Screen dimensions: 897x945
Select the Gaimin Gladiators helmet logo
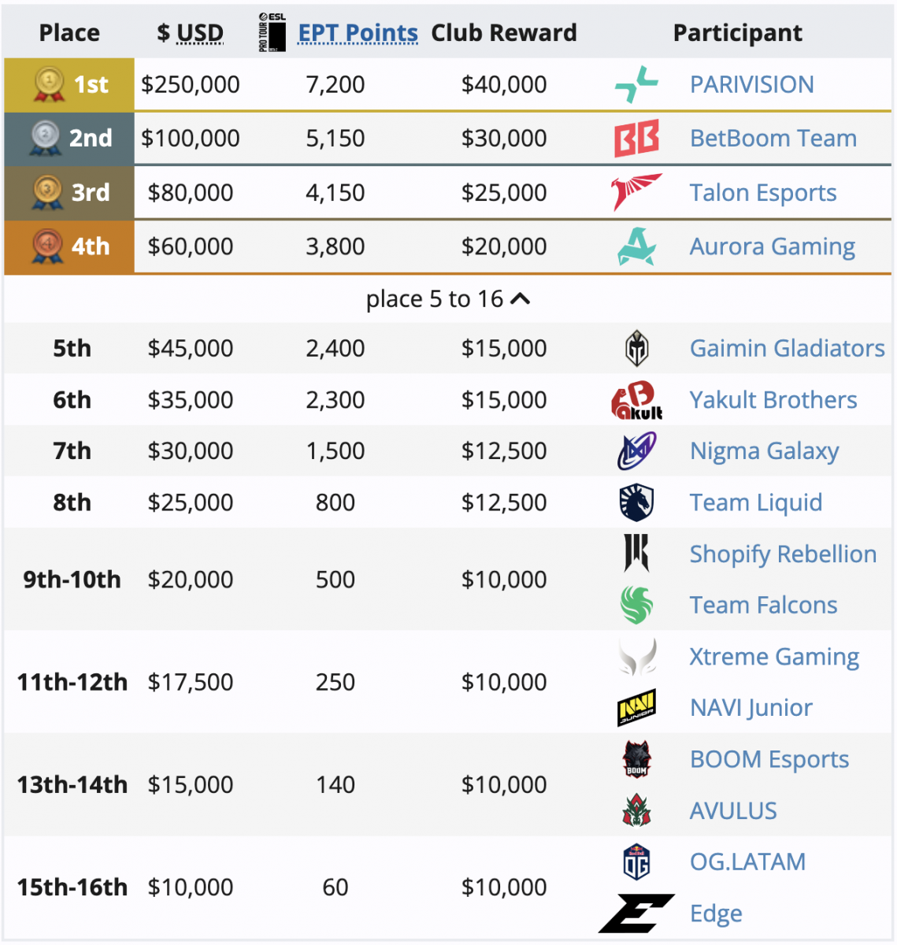(636, 349)
